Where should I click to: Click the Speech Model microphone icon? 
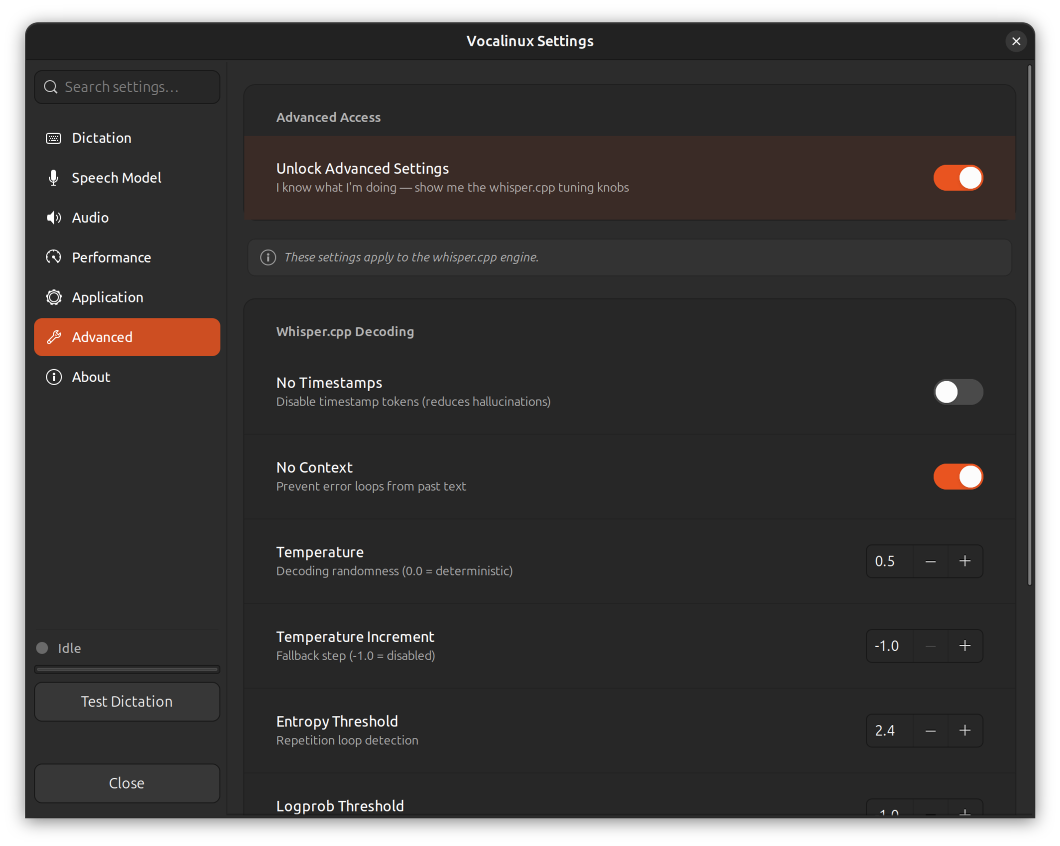pos(53,178)
